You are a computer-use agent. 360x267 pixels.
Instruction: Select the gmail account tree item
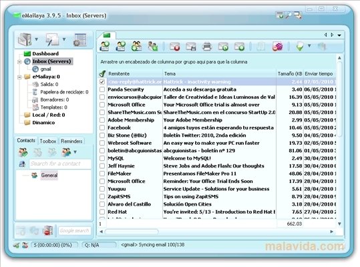(x=45, y=69)
